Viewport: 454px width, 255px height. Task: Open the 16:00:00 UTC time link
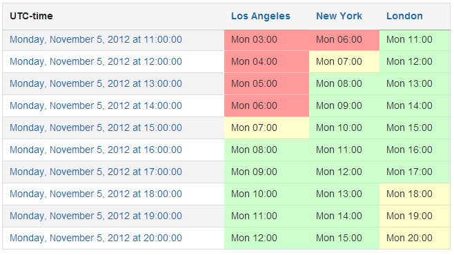tap(96, 150)
